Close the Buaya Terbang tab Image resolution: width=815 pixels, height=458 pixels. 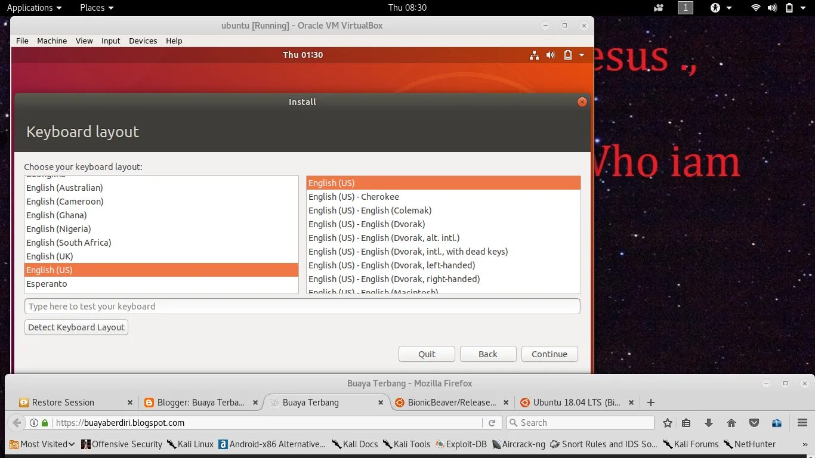380,403
